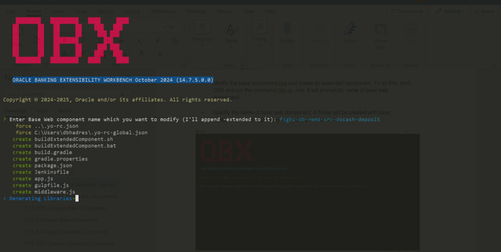Viewport: 501px width, 252px height.
Task: Click the ..\.yo-rc.json terminal line
Action: click(x=47, y=126)
